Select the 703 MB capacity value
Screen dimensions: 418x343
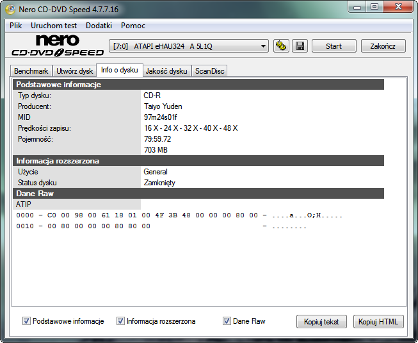156,150
